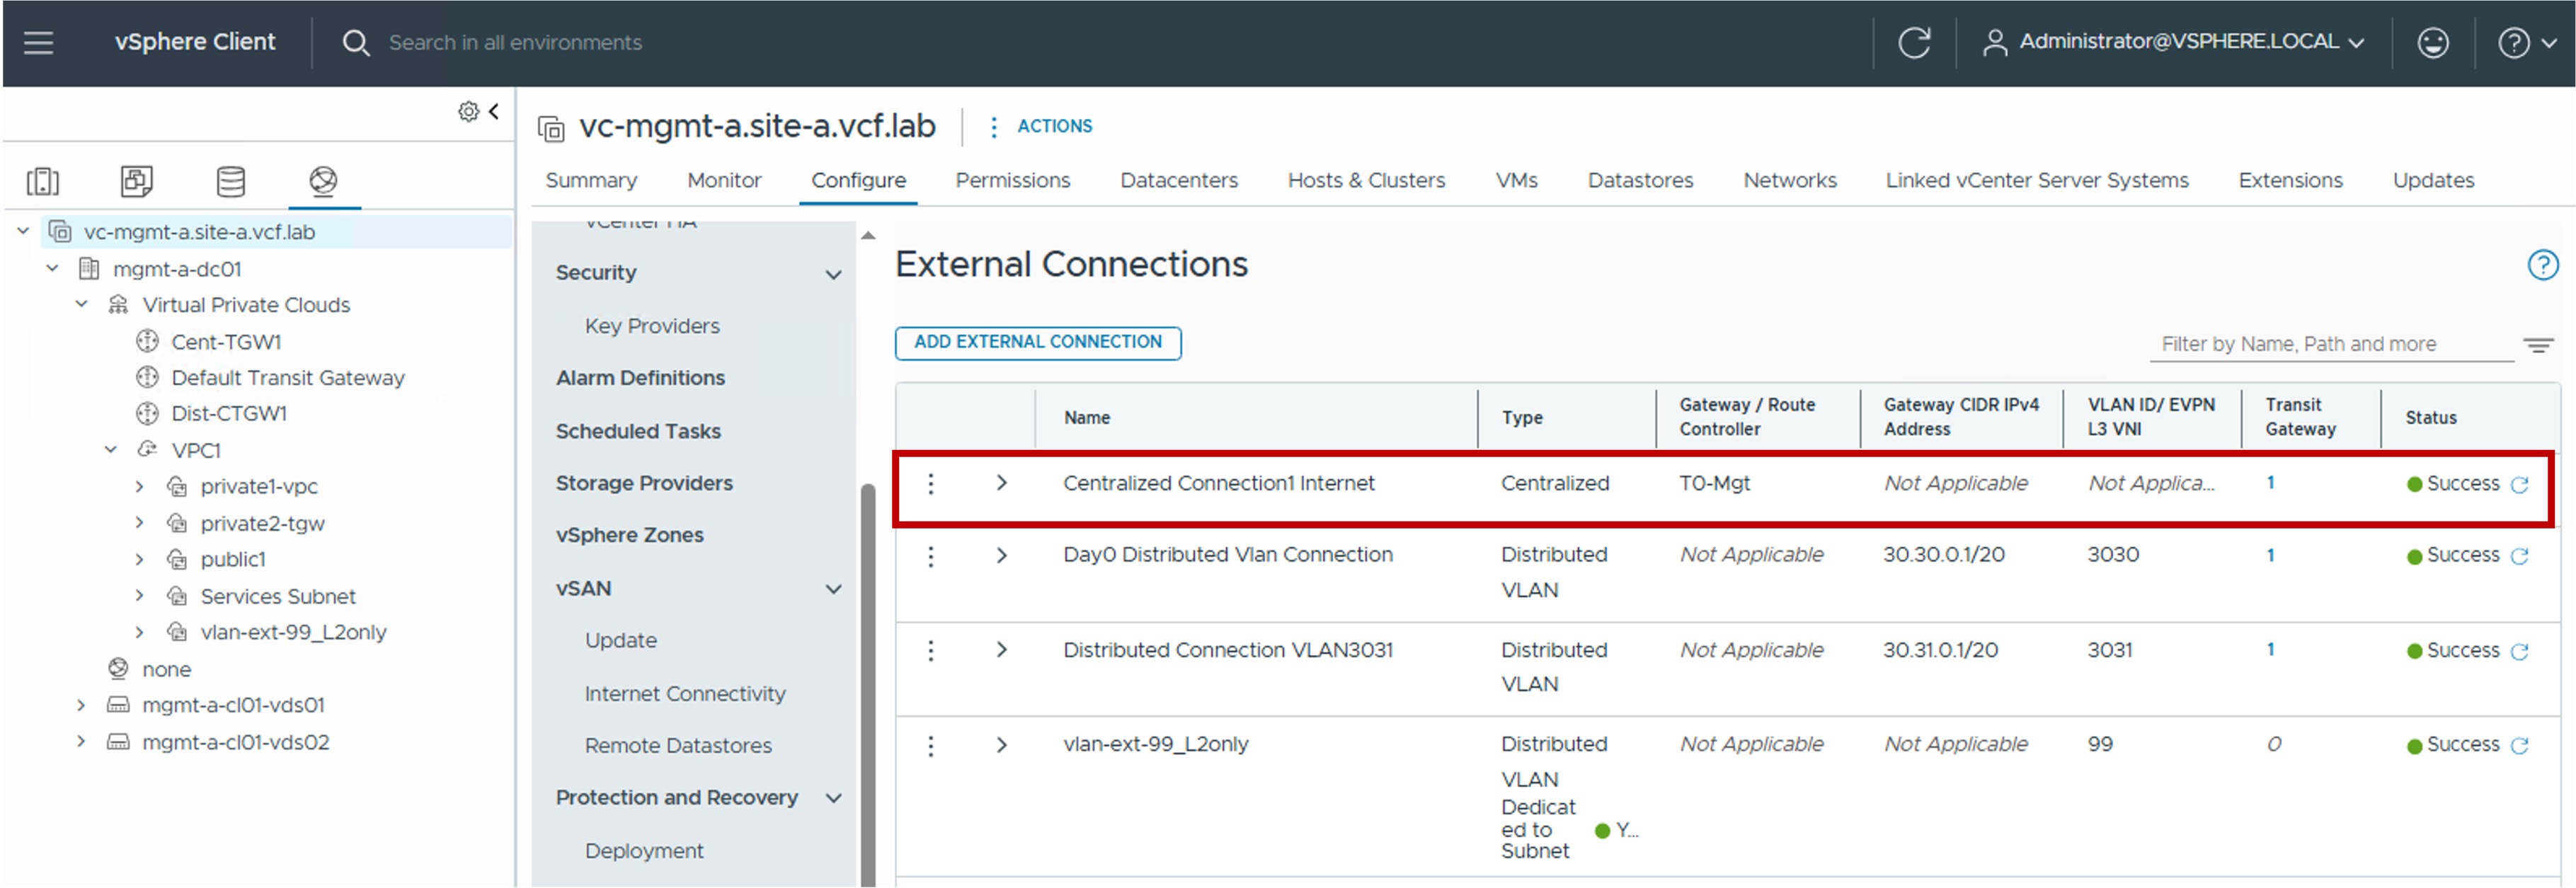The height and width of the screenshot is (888, 2576).
Task: Click ADD EXTERNAL CONNECTION button
Action: (1038, 343)
